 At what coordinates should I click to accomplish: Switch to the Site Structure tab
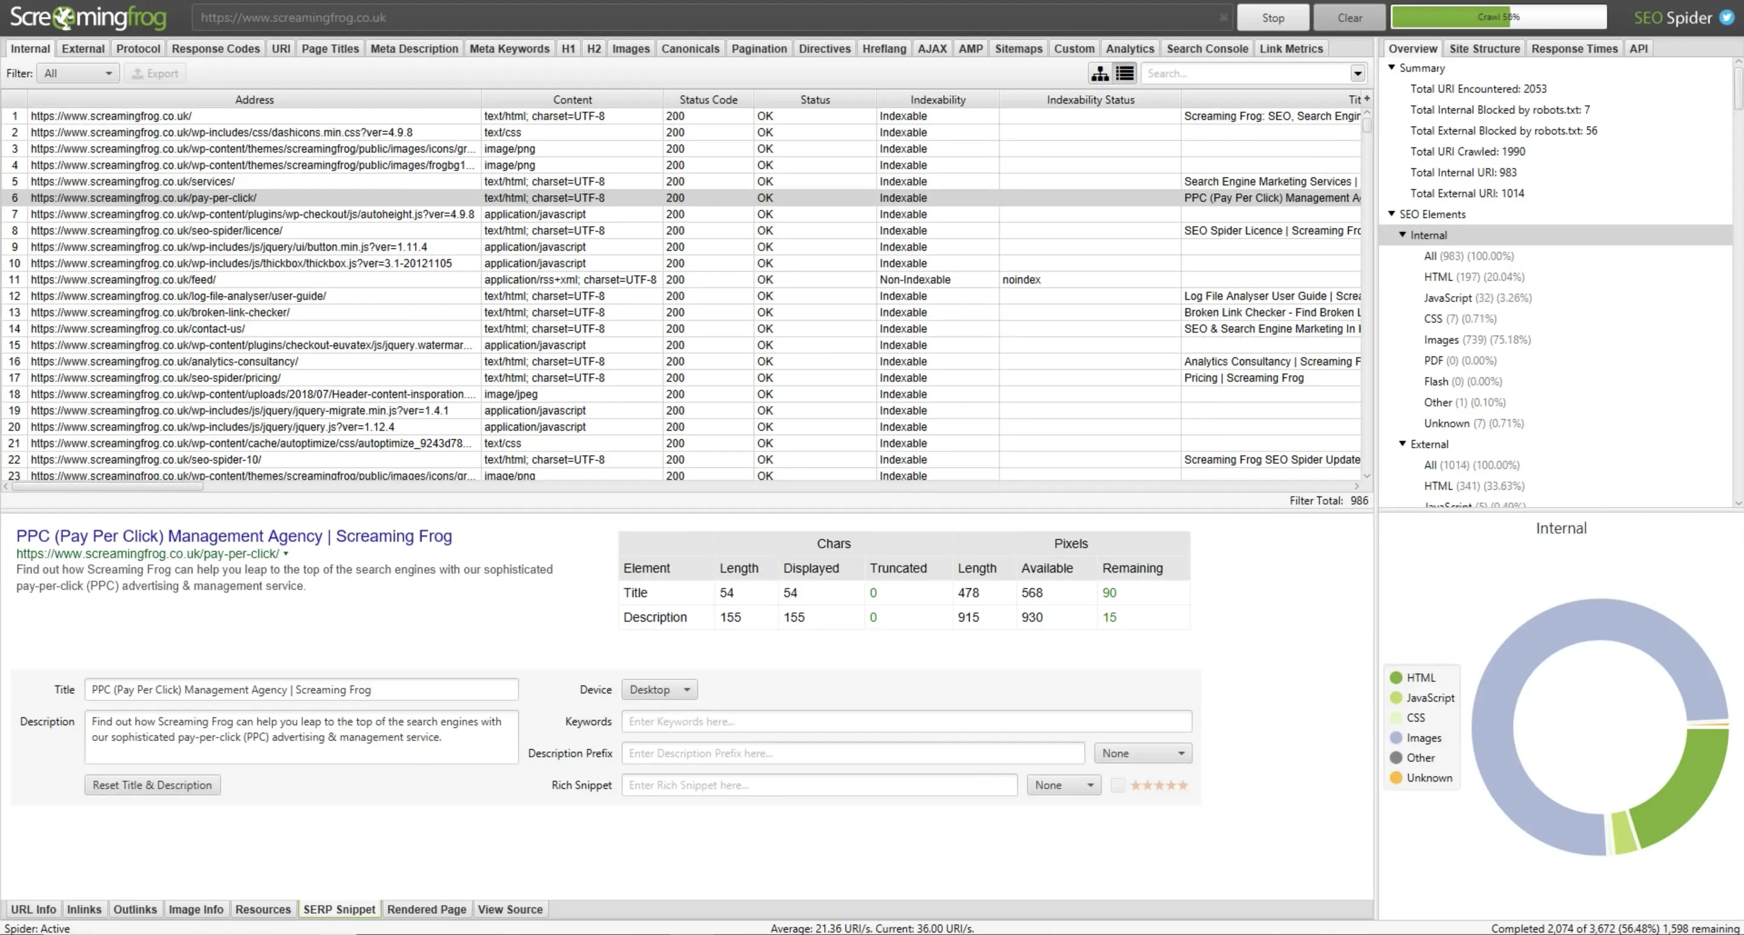pos(1484,48)
